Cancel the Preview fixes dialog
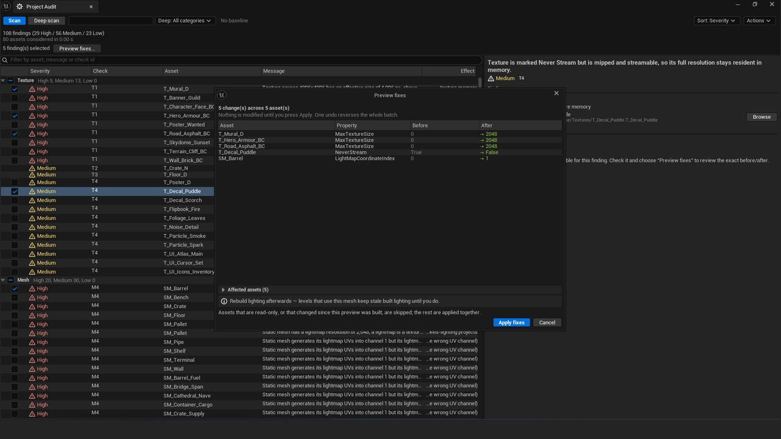 click(x=547, y=323)
